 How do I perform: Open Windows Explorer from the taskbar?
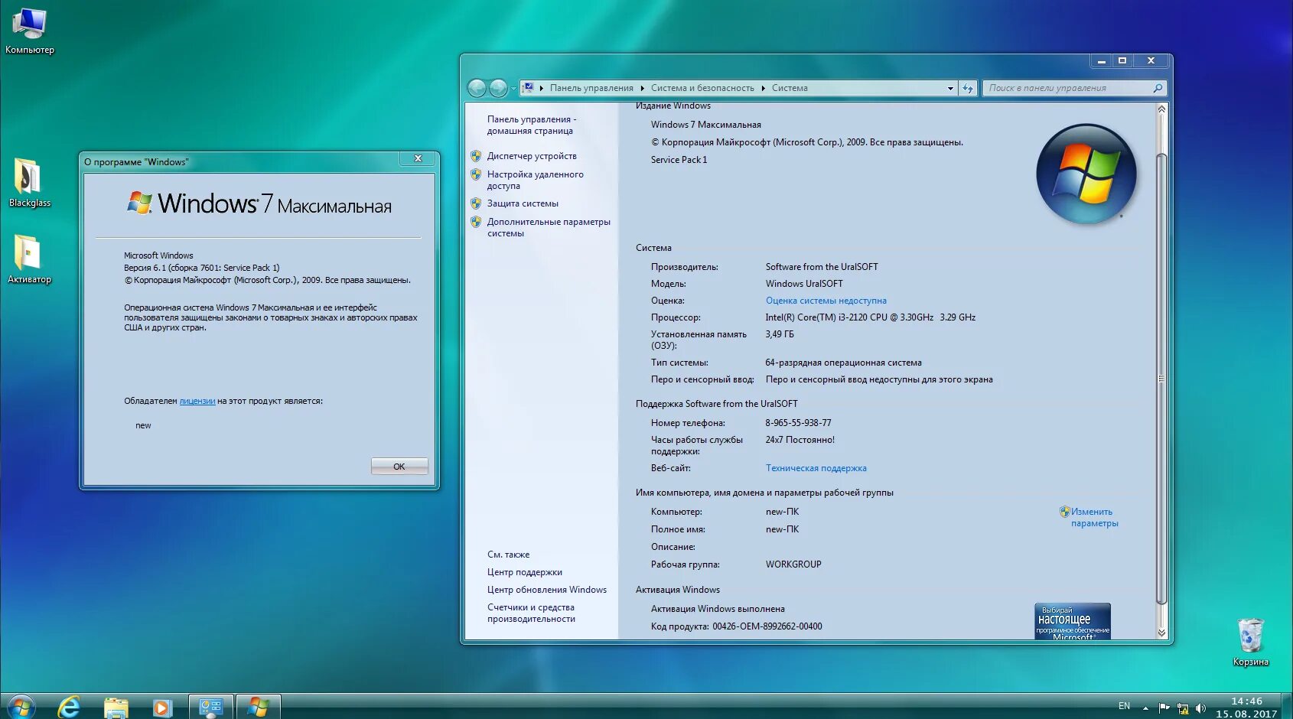coord(116,708)
